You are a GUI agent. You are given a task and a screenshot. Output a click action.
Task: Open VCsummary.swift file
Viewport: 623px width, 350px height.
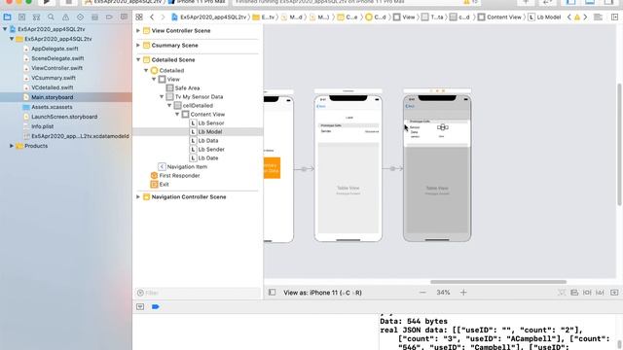pos(54,78)
